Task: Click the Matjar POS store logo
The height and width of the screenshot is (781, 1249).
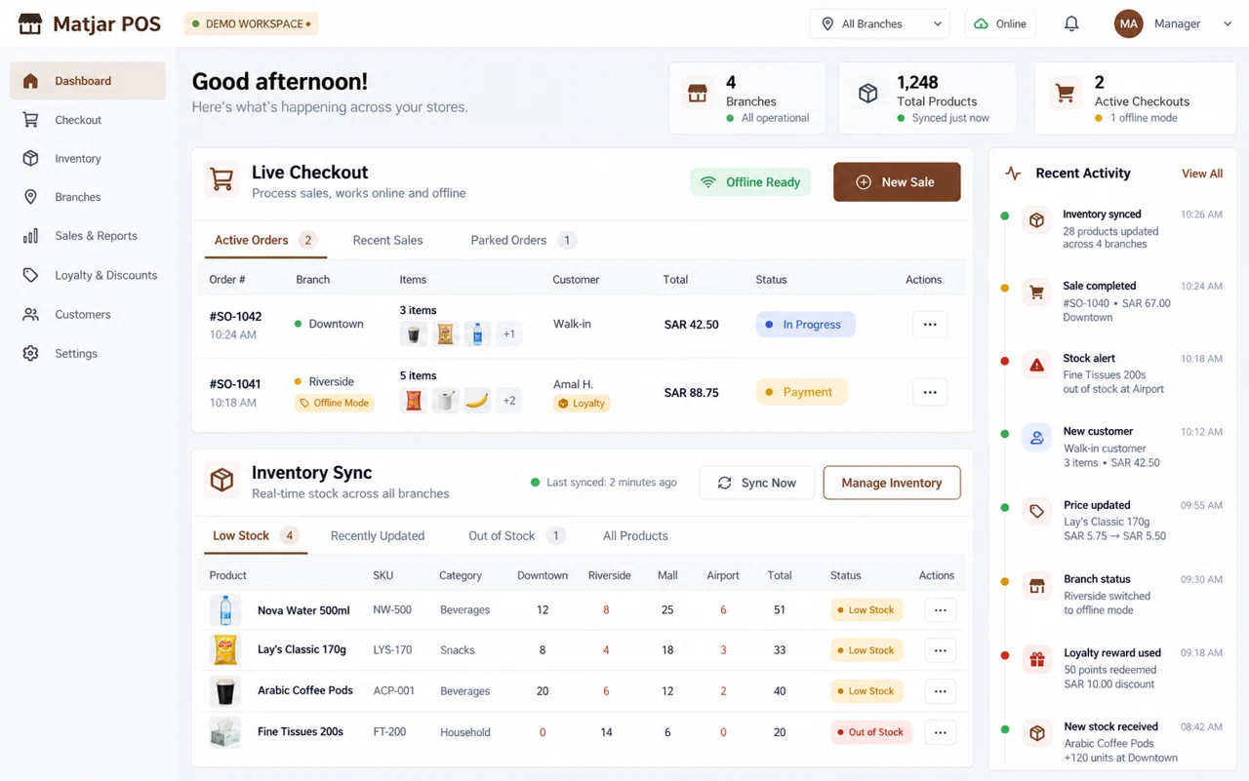Action: click(x=30, y=23)
